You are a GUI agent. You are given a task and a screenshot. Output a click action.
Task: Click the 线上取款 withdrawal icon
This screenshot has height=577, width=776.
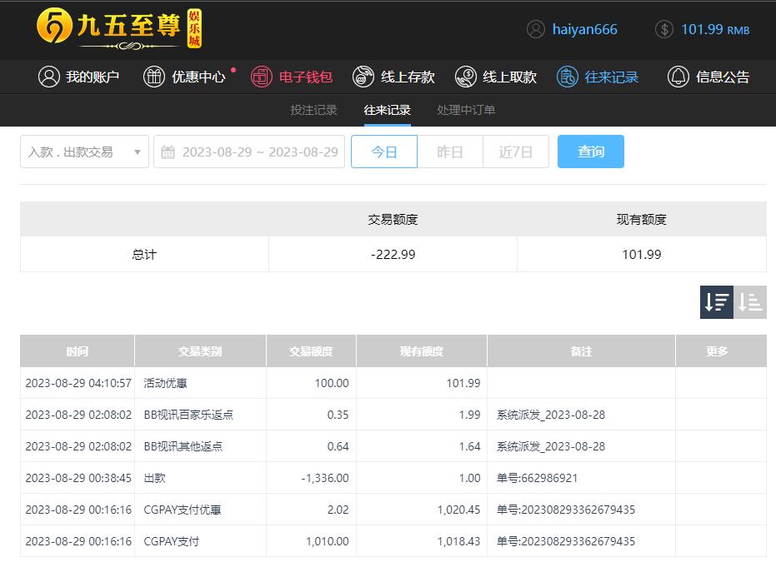coord(466,77)
